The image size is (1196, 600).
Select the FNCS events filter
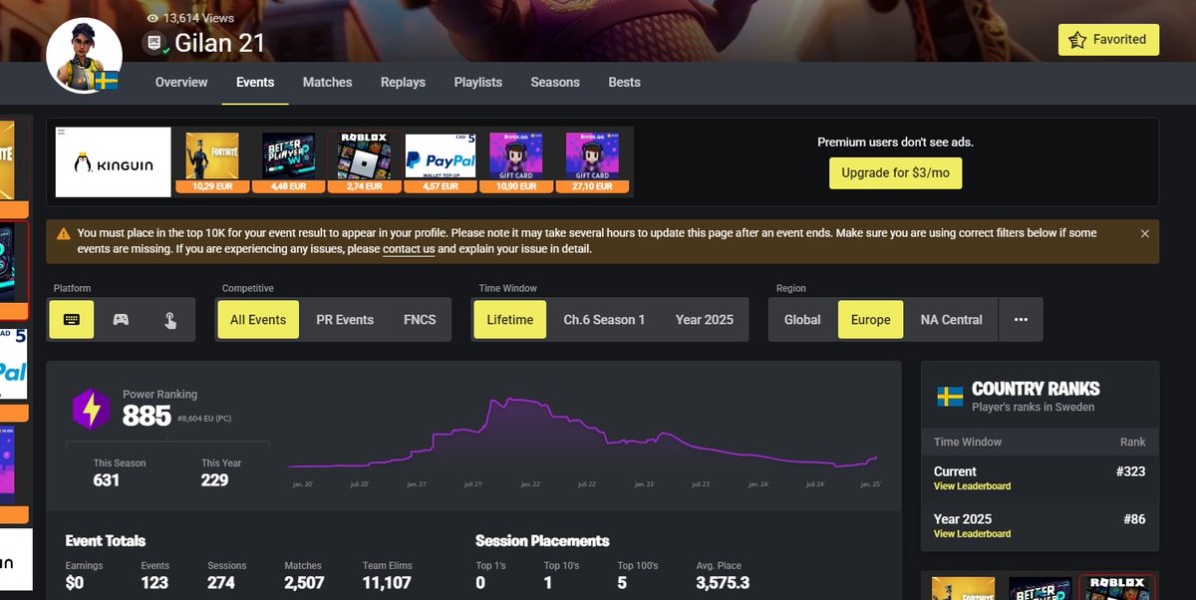[420, 320]
